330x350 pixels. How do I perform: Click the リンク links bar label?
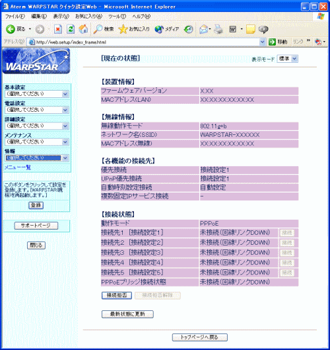298,42
